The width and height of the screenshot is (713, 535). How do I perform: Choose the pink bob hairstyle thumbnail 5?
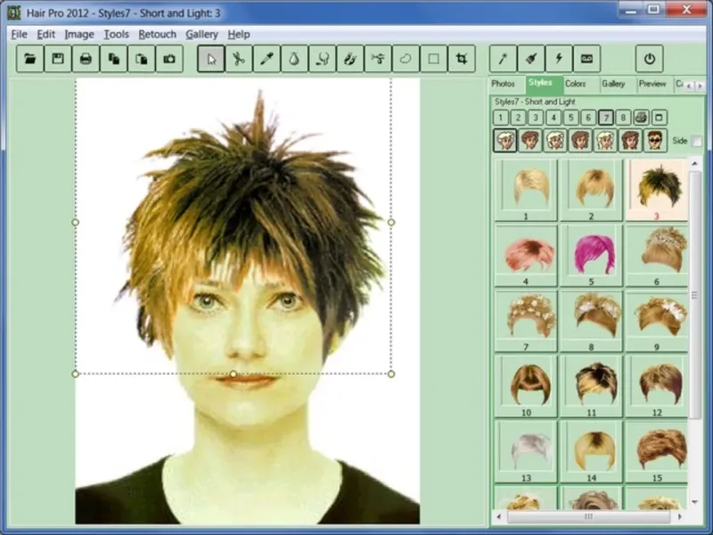coord(591,255)
